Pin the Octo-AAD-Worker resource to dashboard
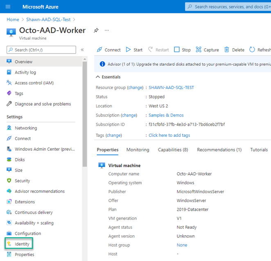The height and width of the screenshot is (261, 271). pos(96,31)
